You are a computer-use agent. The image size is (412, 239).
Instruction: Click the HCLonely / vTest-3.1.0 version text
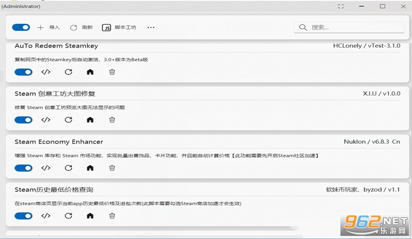coord(367,46)
